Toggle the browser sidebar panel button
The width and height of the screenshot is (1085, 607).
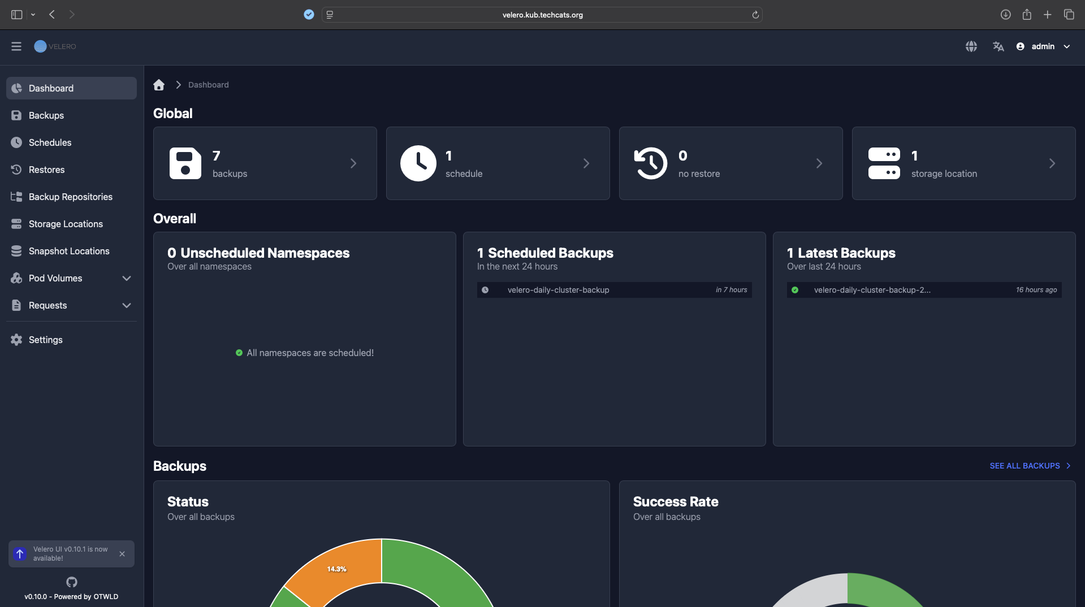(x=16, y=15)
